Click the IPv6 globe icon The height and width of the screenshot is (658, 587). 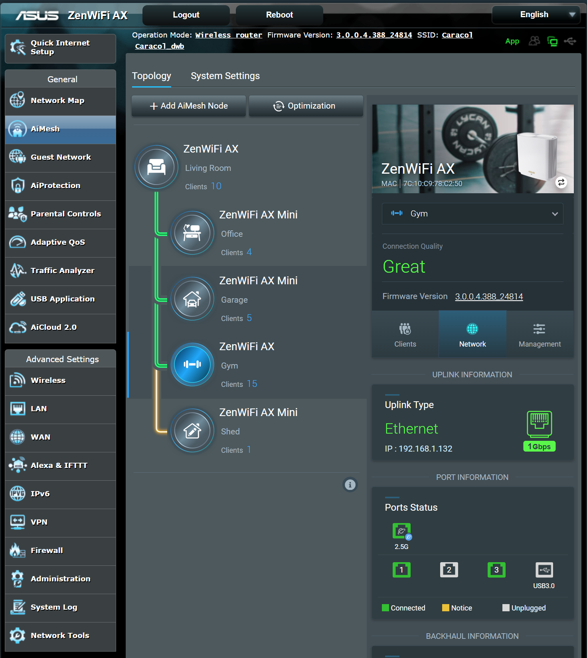[x=18, y=493]
